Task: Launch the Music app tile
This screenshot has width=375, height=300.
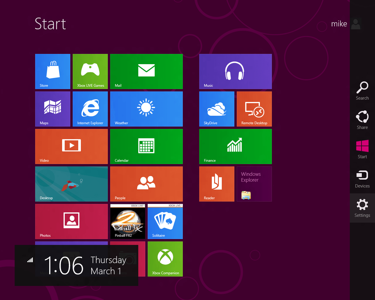Action: (x=236, y=71)
